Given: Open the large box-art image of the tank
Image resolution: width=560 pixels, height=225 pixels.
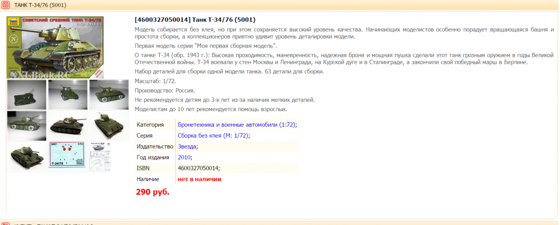Looking at the screenshot, I should (56, 47).
